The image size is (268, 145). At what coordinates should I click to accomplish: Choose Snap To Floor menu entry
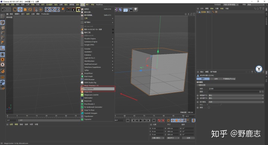(x=98, y=110)
